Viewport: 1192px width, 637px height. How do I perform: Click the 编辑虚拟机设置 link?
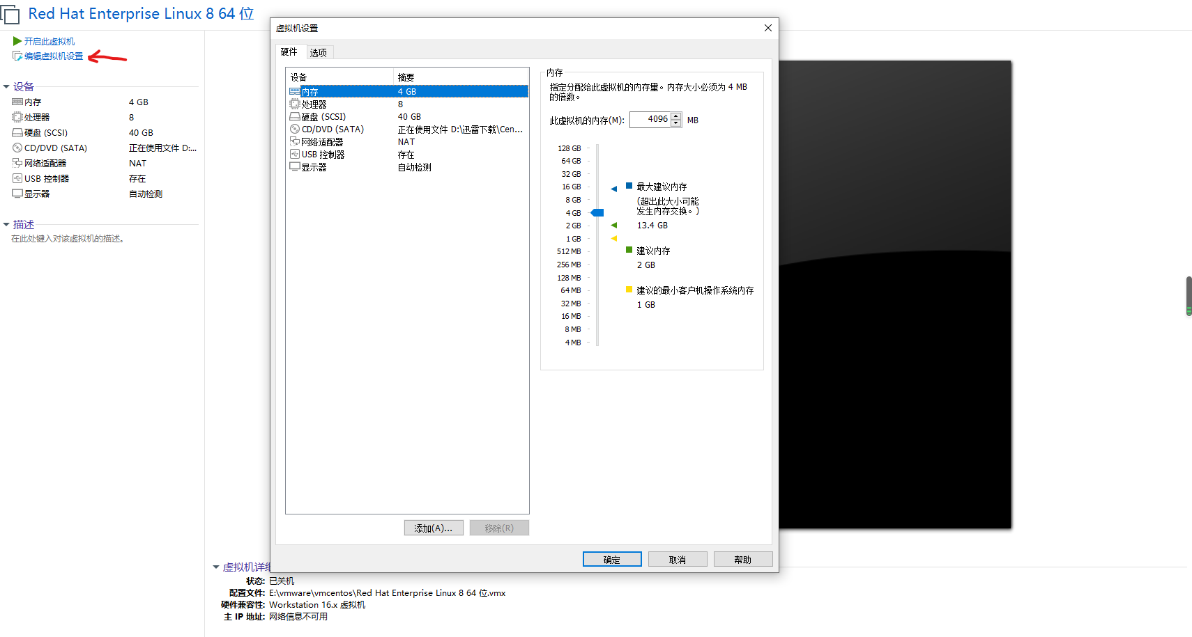54,56
